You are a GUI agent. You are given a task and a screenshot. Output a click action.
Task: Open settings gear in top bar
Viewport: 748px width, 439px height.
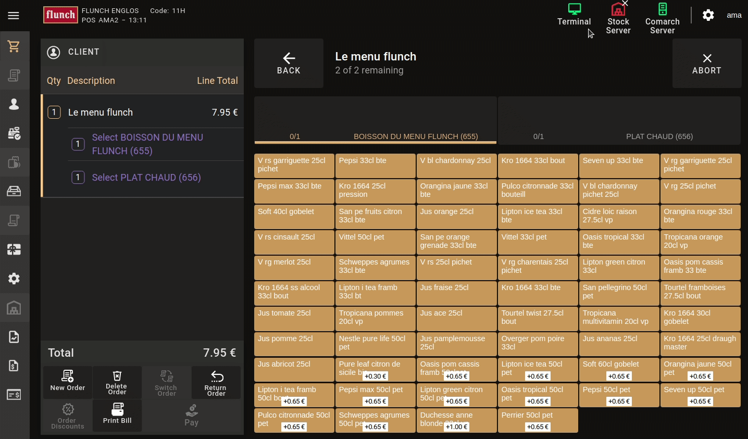pos(708,15)
